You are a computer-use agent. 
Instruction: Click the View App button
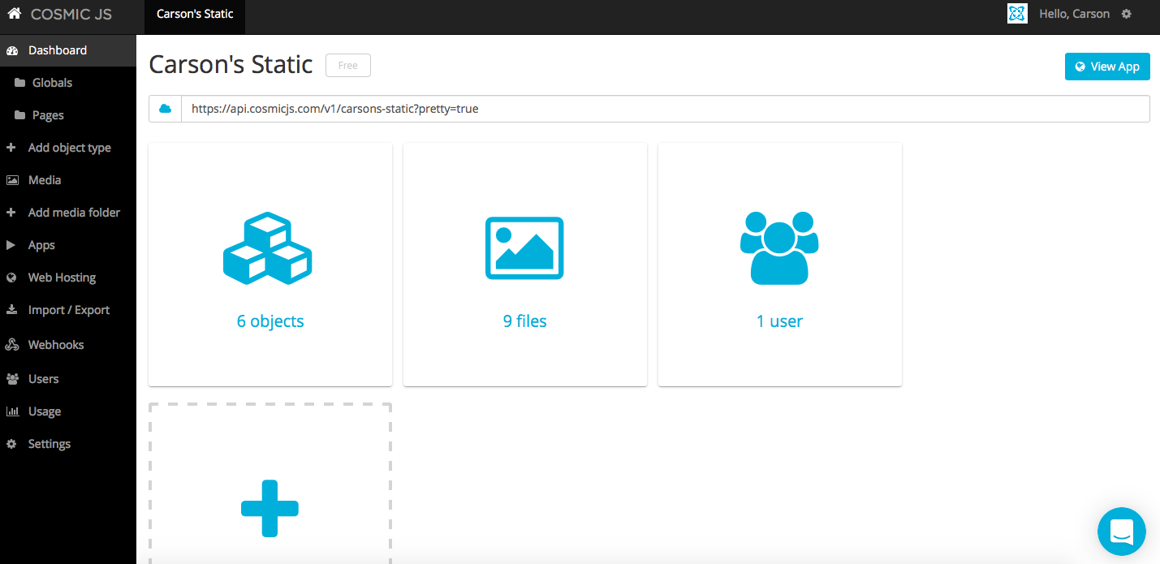[1107, 67]
